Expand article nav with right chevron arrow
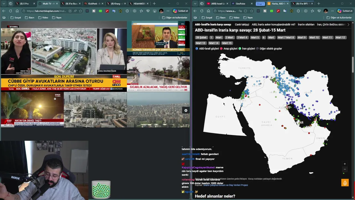This screenshot has height=200, width=355. [349, 24]
